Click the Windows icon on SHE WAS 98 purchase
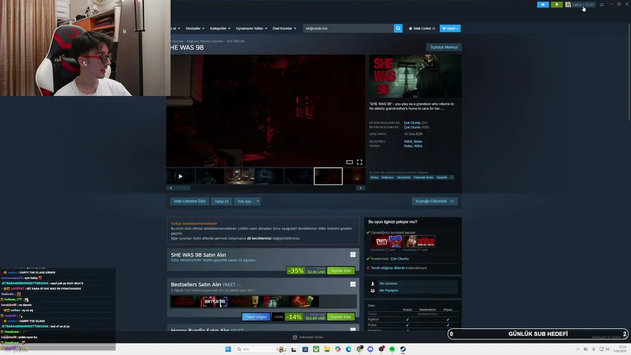Viewport: 631px width, 355px height. click(353, 254)
